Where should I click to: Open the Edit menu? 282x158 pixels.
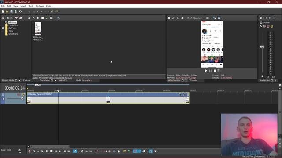(9, 6)
